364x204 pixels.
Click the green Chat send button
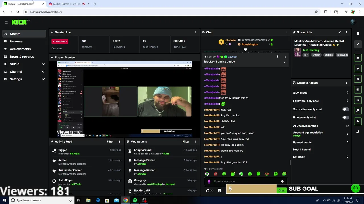pos(282,190)
